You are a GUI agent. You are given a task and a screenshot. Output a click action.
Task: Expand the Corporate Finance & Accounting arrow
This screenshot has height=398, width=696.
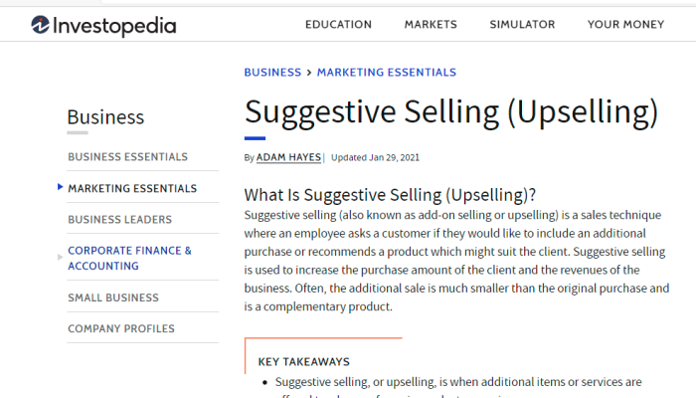pos(60,257)
